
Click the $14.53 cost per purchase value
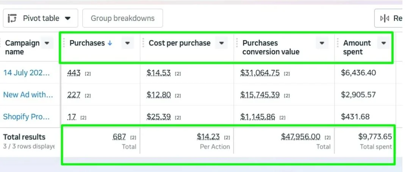(x=158, y=73)
